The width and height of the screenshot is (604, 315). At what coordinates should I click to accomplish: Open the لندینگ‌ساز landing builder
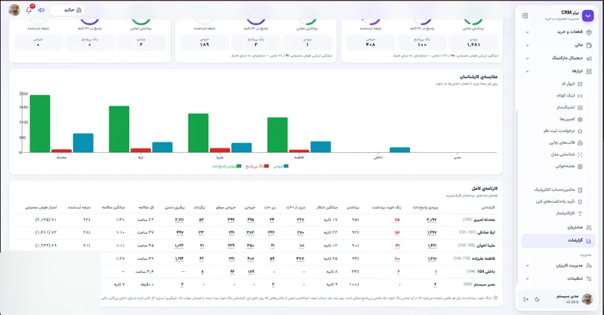(x=569, y=107)
